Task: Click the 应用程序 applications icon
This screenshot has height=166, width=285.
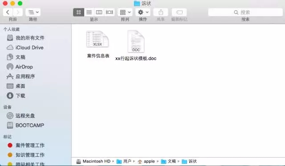Action: [x=10, y=76]
